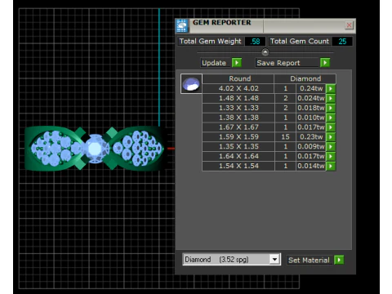This screenshot has height=294, width=392.
Task: Open the Diamond material dropdown arrow
Action: tap(274, 259)
